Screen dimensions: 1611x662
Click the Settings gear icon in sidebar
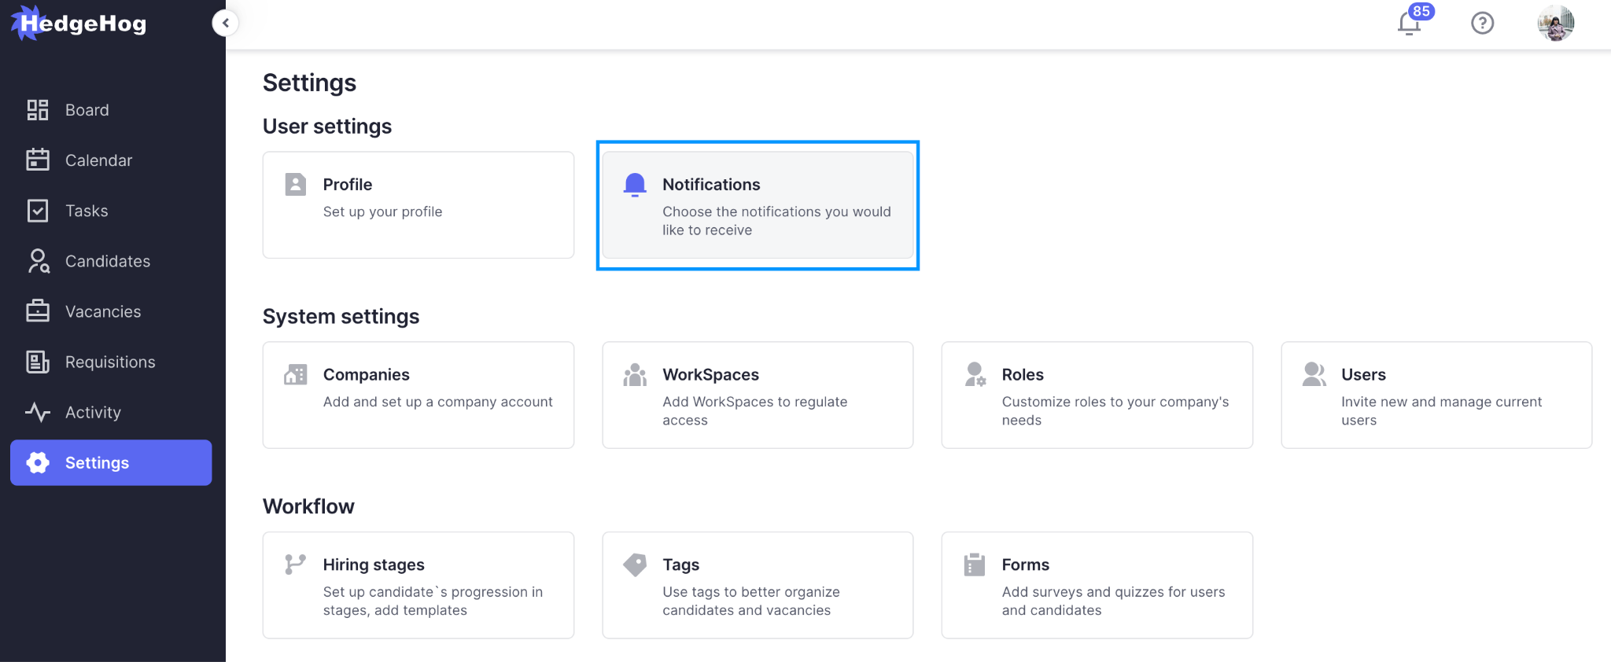point(37,462)
